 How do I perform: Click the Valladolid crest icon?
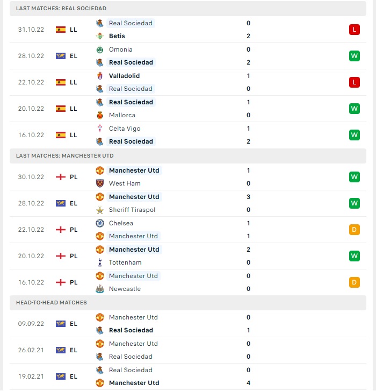click(100, 76)
